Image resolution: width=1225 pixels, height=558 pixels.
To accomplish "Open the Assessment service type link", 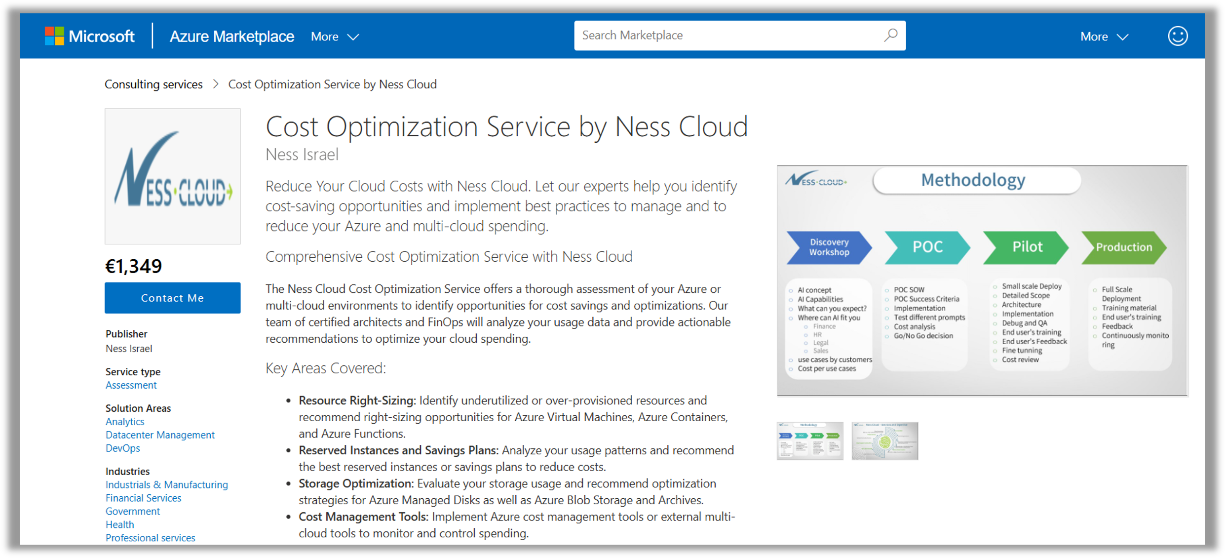I will pos(131,385).
